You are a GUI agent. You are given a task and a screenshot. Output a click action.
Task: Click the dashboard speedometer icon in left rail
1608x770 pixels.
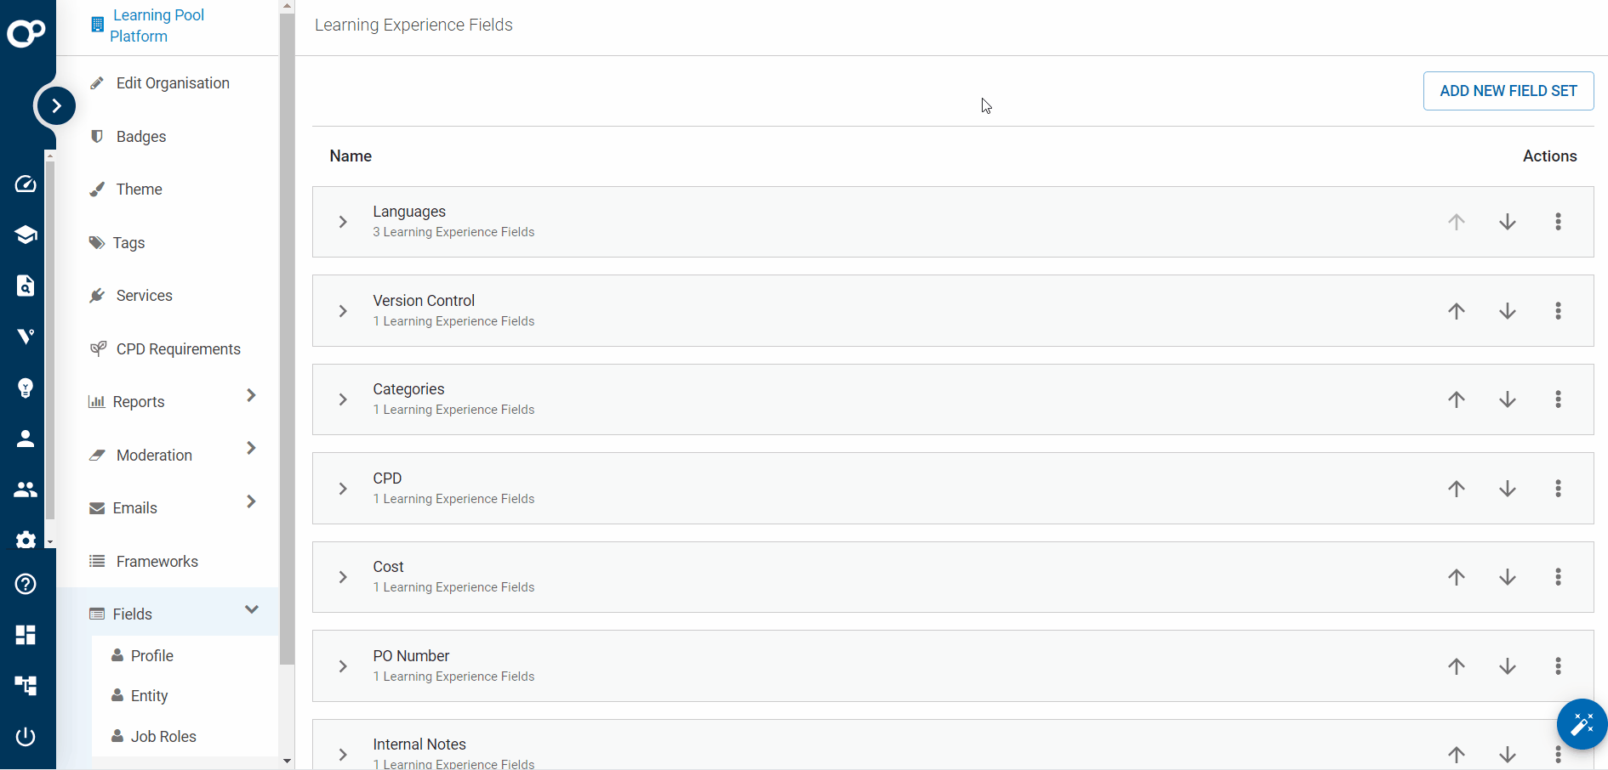click(26, 184)
